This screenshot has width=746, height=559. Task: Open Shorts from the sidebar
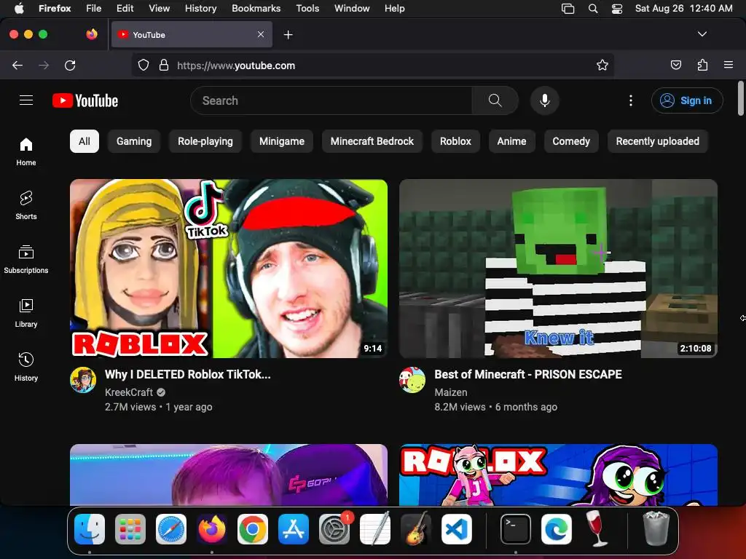[26, 205]
